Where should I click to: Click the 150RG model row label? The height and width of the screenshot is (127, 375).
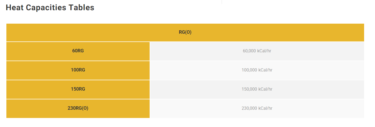point(78,89)
